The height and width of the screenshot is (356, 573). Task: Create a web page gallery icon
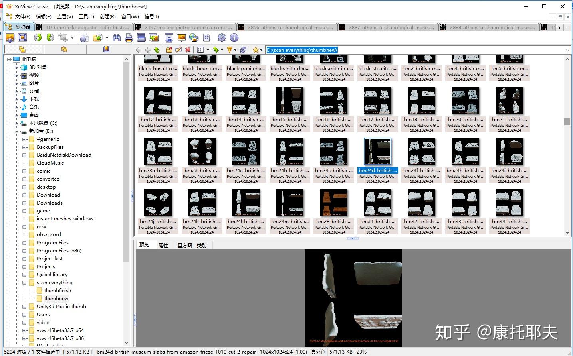click(194, 38)
